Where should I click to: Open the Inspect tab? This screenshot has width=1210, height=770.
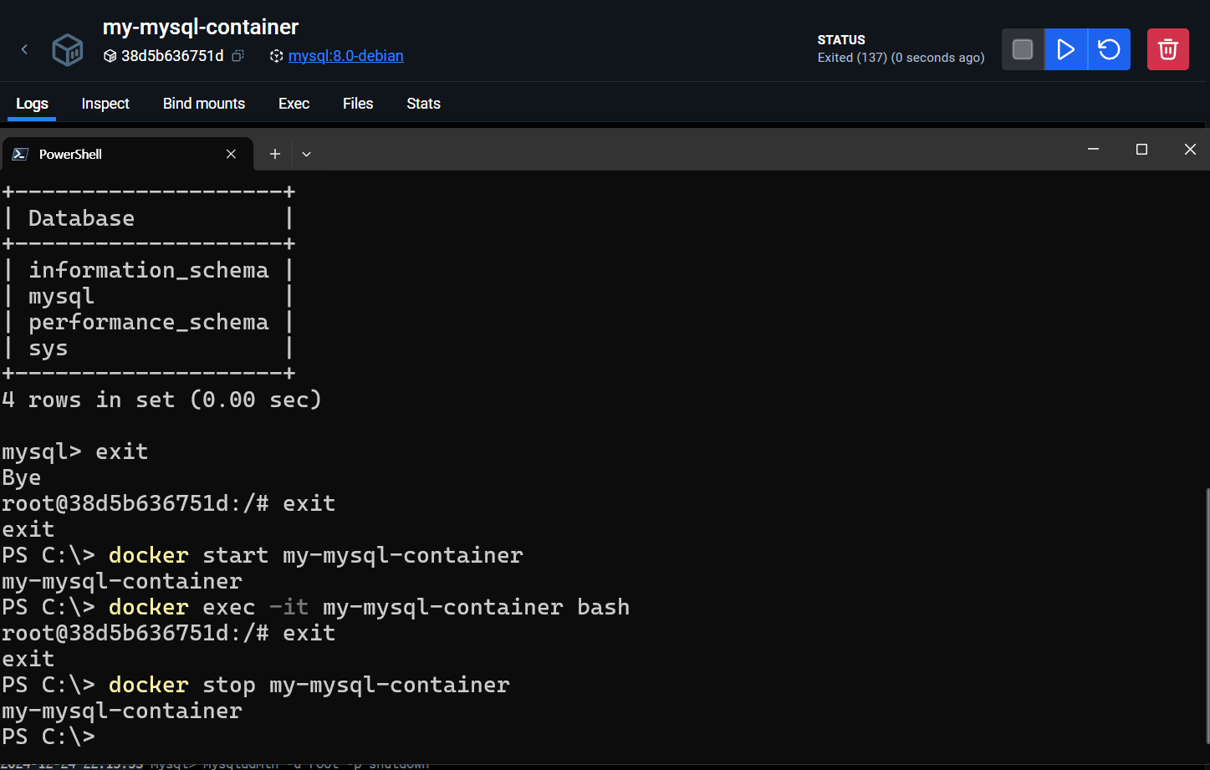[x=105, y=104]
